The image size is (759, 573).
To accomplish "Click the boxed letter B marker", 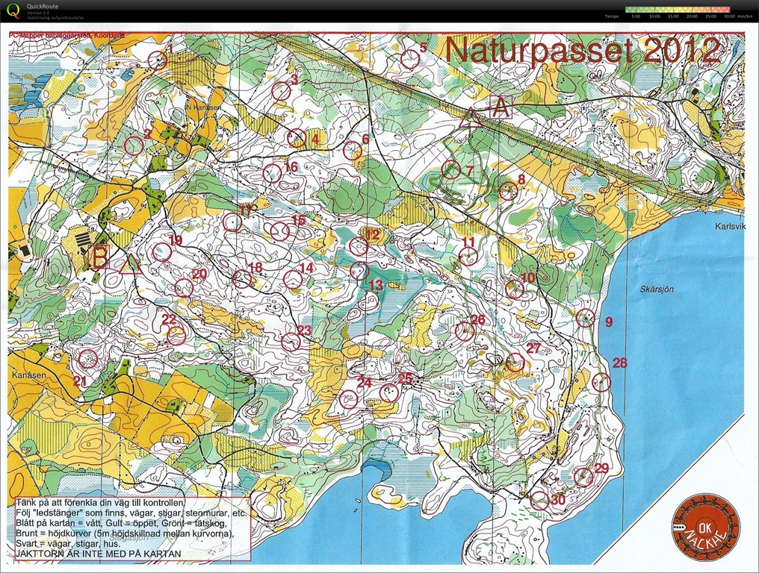I will 98,257.
